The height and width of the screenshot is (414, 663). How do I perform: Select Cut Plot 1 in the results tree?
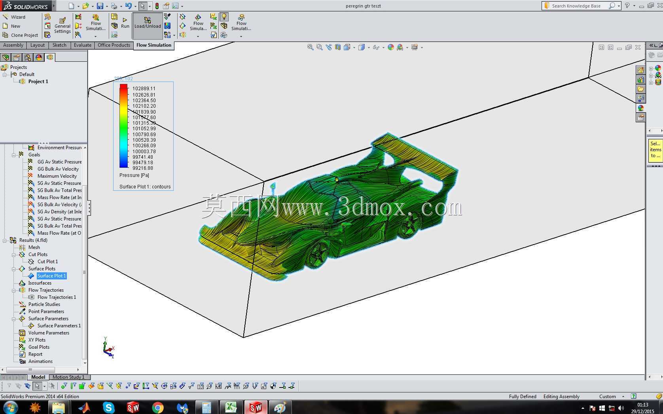tap(47, 262)
